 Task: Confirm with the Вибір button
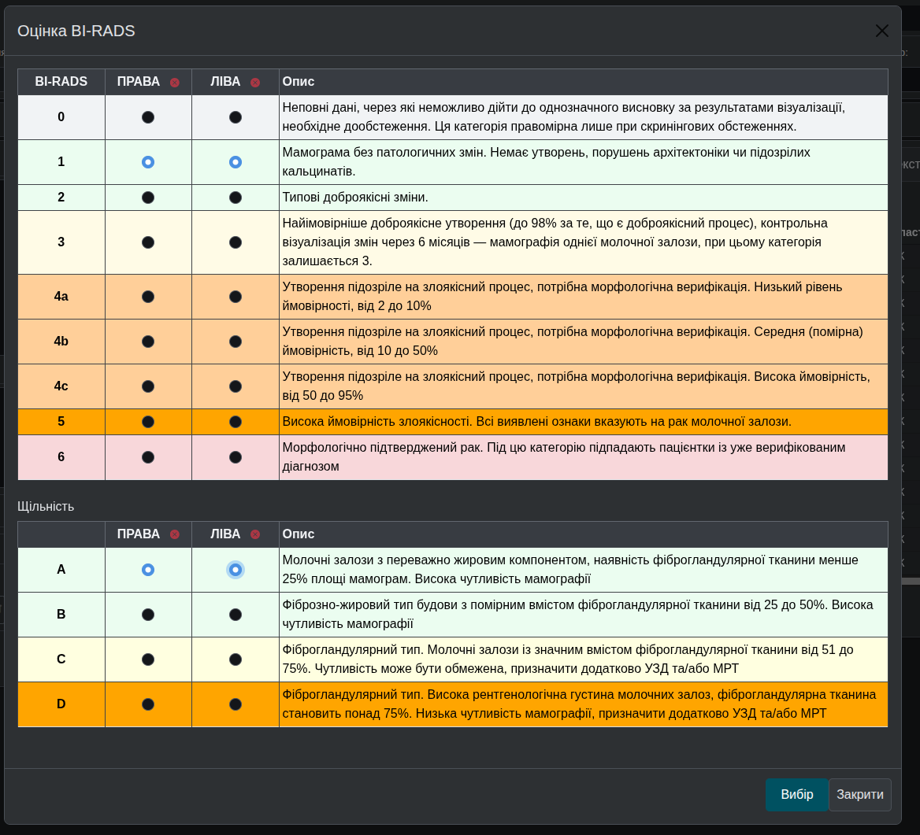click(797, 795)
